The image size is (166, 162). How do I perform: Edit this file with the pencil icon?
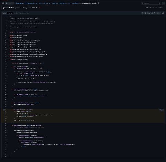pos(157,13)
